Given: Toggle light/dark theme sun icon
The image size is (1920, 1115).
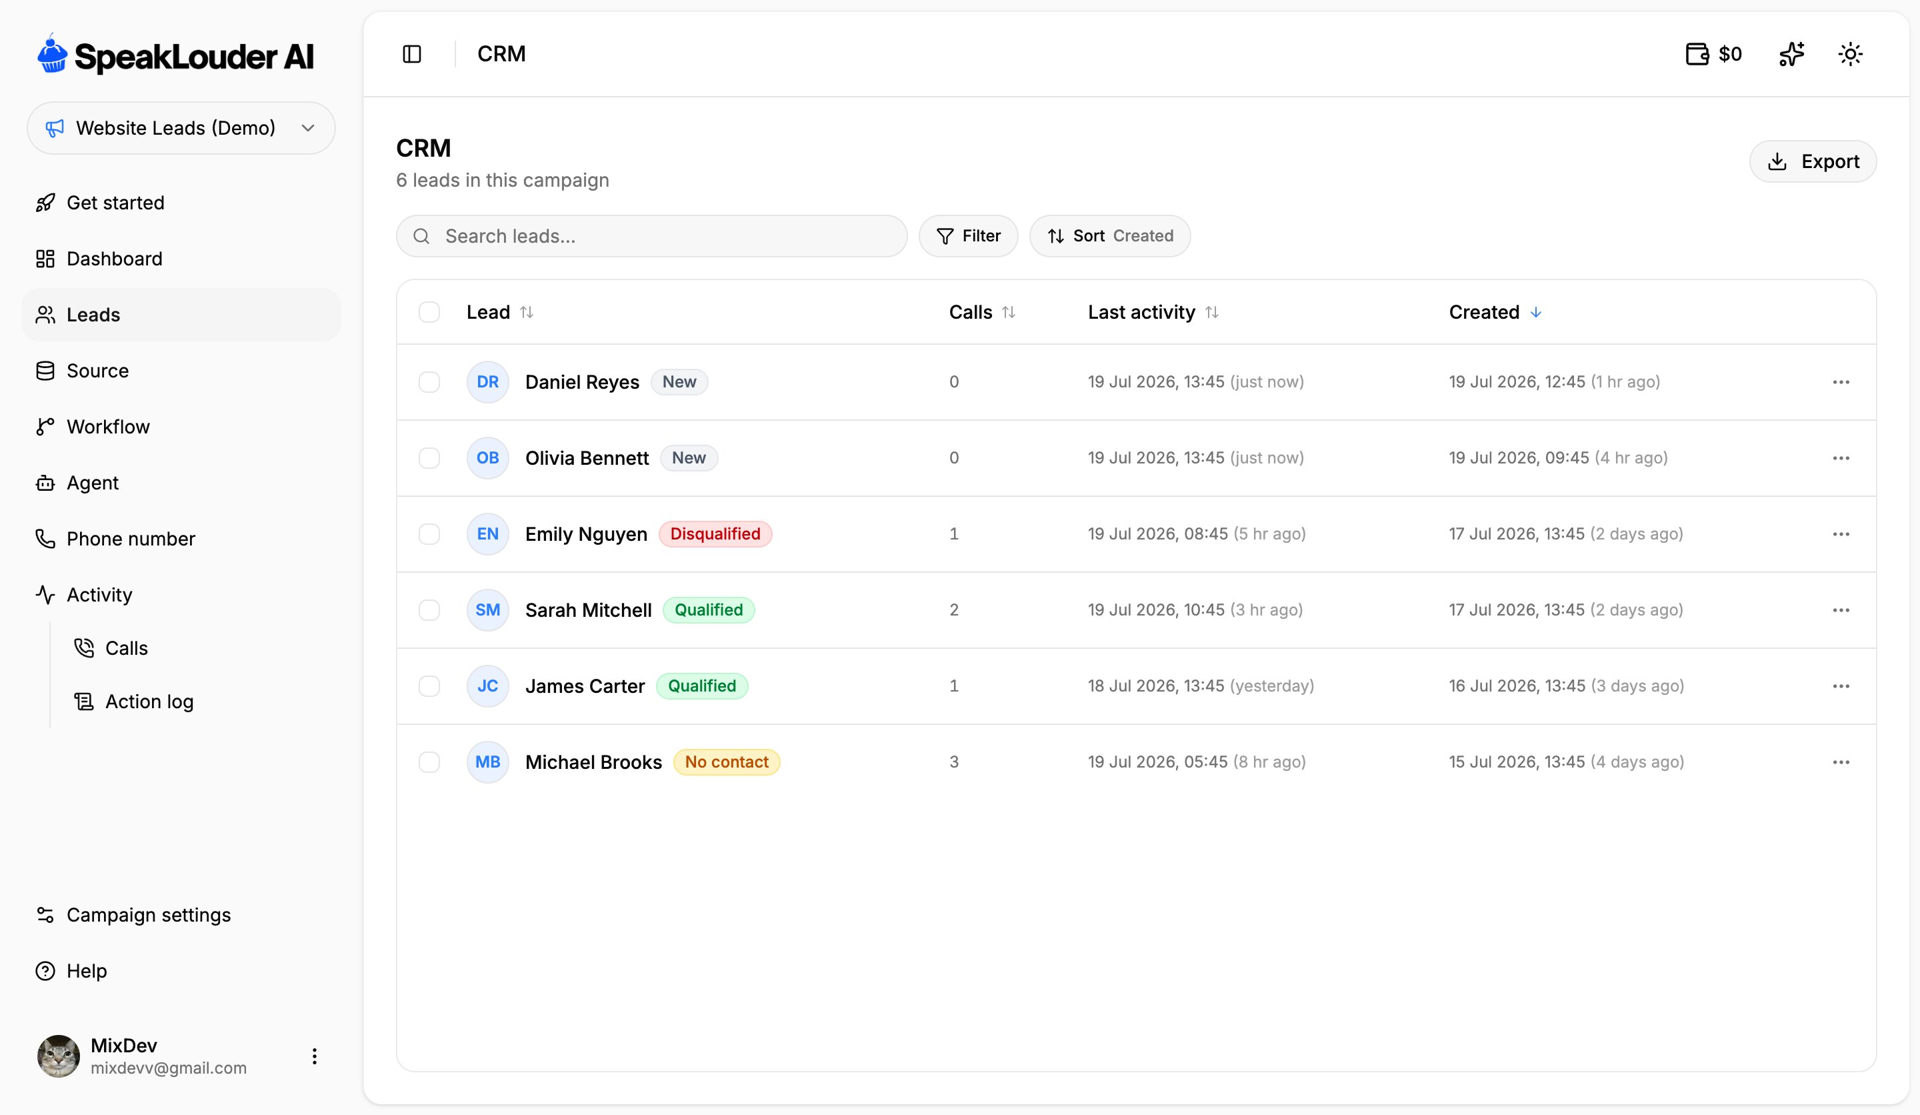Looking at the screenshot, I should tap(1850, 54).
